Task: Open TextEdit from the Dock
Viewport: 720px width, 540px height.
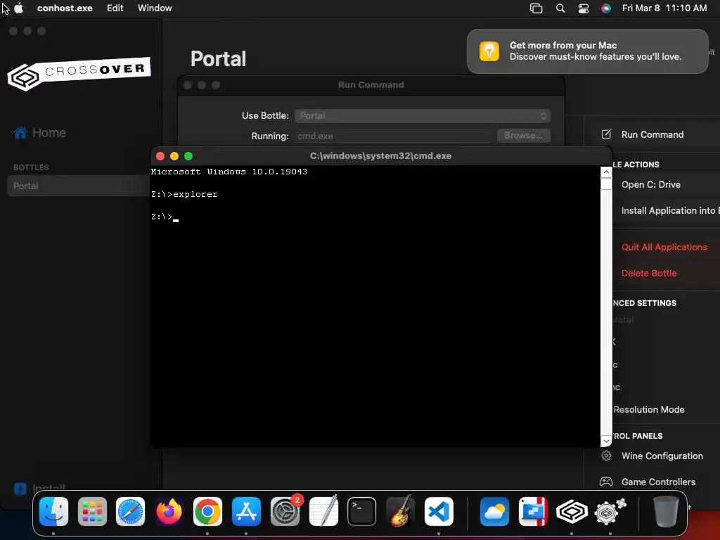Action: coord(323,511)
